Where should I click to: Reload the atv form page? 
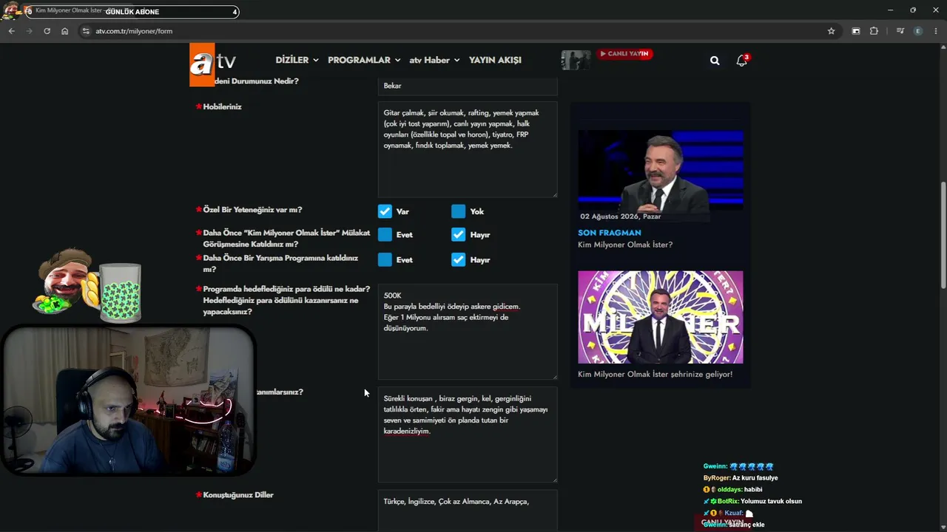pos(47,31)
